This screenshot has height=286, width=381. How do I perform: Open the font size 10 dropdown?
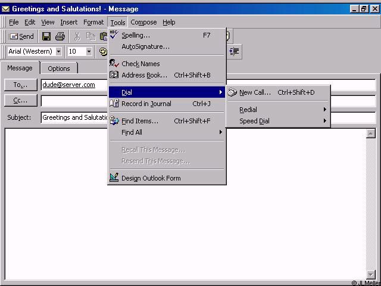pyautogui.click(x=89, y=52)
